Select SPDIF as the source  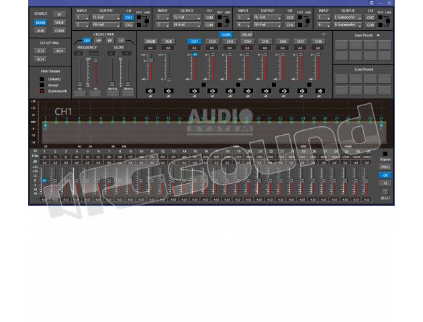click(59, 23)
